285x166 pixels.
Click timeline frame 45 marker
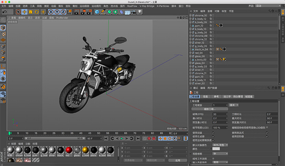click(x=90, y=133)
